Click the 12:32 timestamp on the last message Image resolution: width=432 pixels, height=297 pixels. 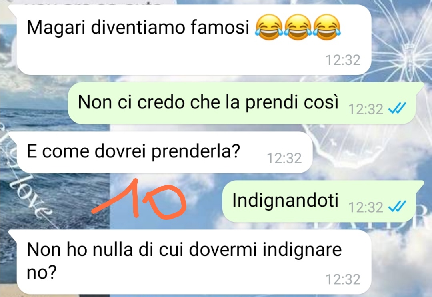click(x=343, y=279)
